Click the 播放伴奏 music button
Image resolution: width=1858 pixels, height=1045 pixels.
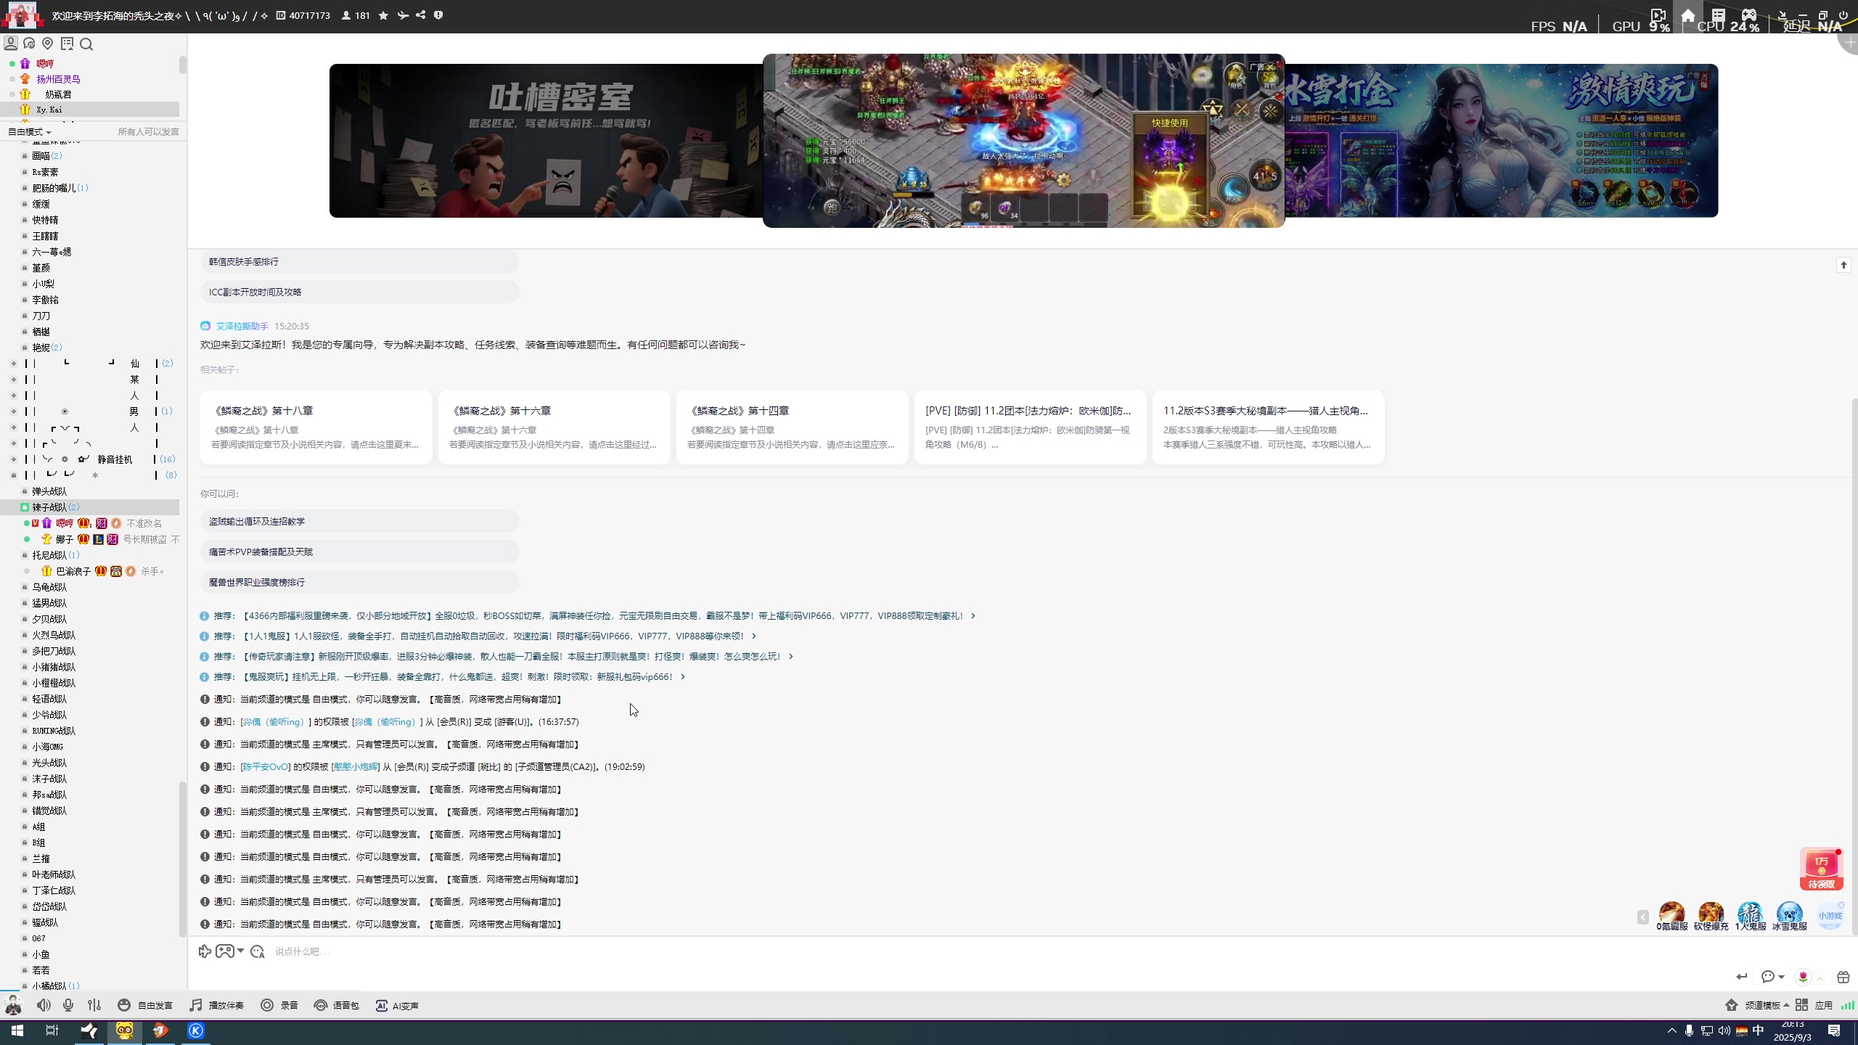[x=216, y=1005]
